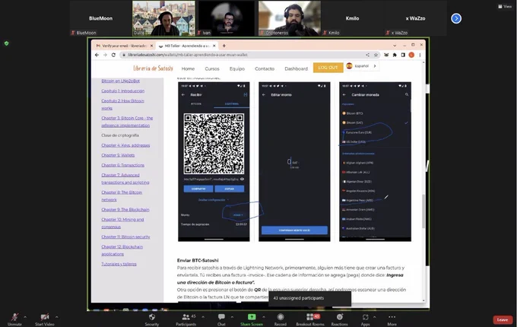Open Zoom Apps
This screenshot has width=517, height=327.
coord(365,319)
